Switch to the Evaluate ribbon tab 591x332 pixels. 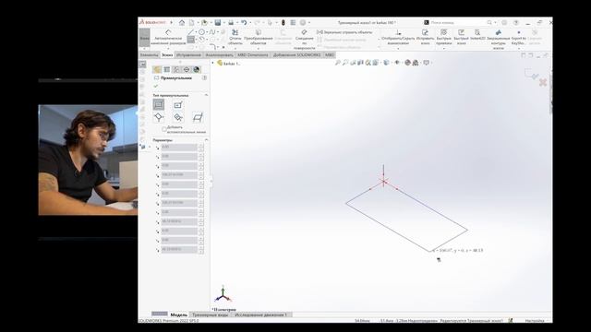click(219, 55)
